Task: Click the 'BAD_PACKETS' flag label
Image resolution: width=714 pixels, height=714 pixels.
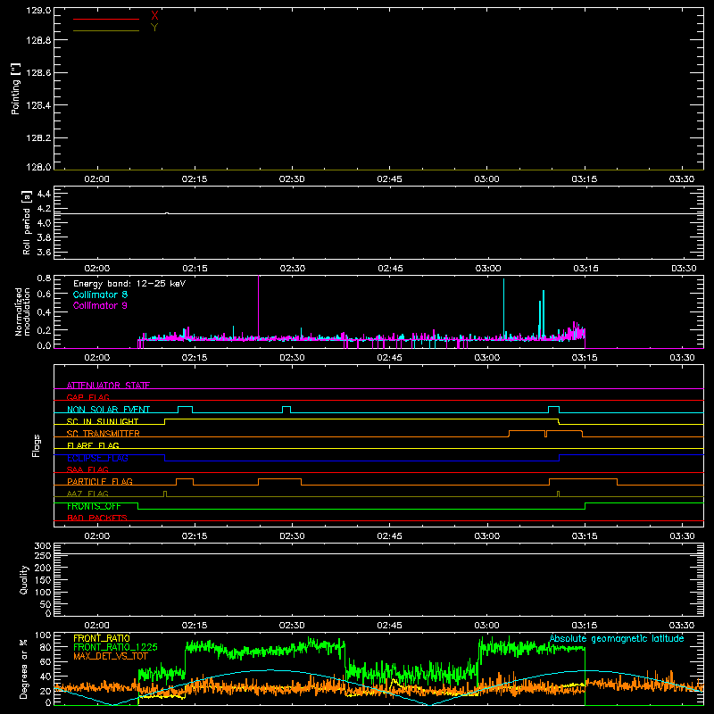Action: click(97, 518)
